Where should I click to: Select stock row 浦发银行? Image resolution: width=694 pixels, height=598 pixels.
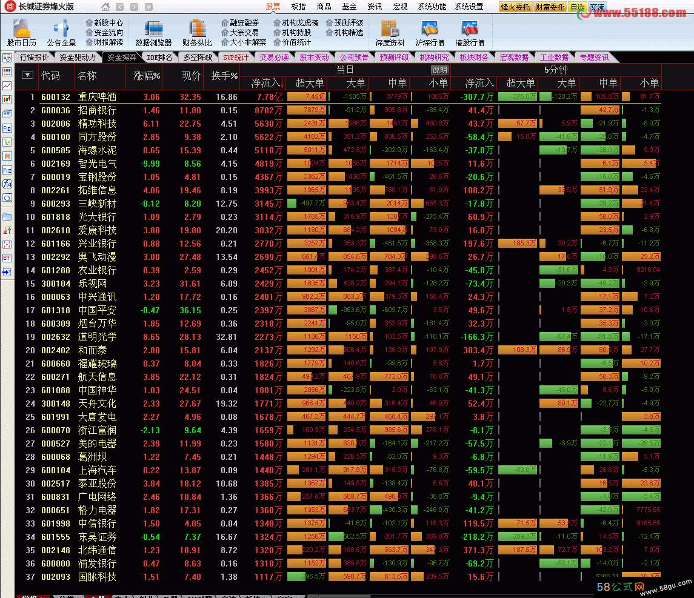[x=338, y=563]
